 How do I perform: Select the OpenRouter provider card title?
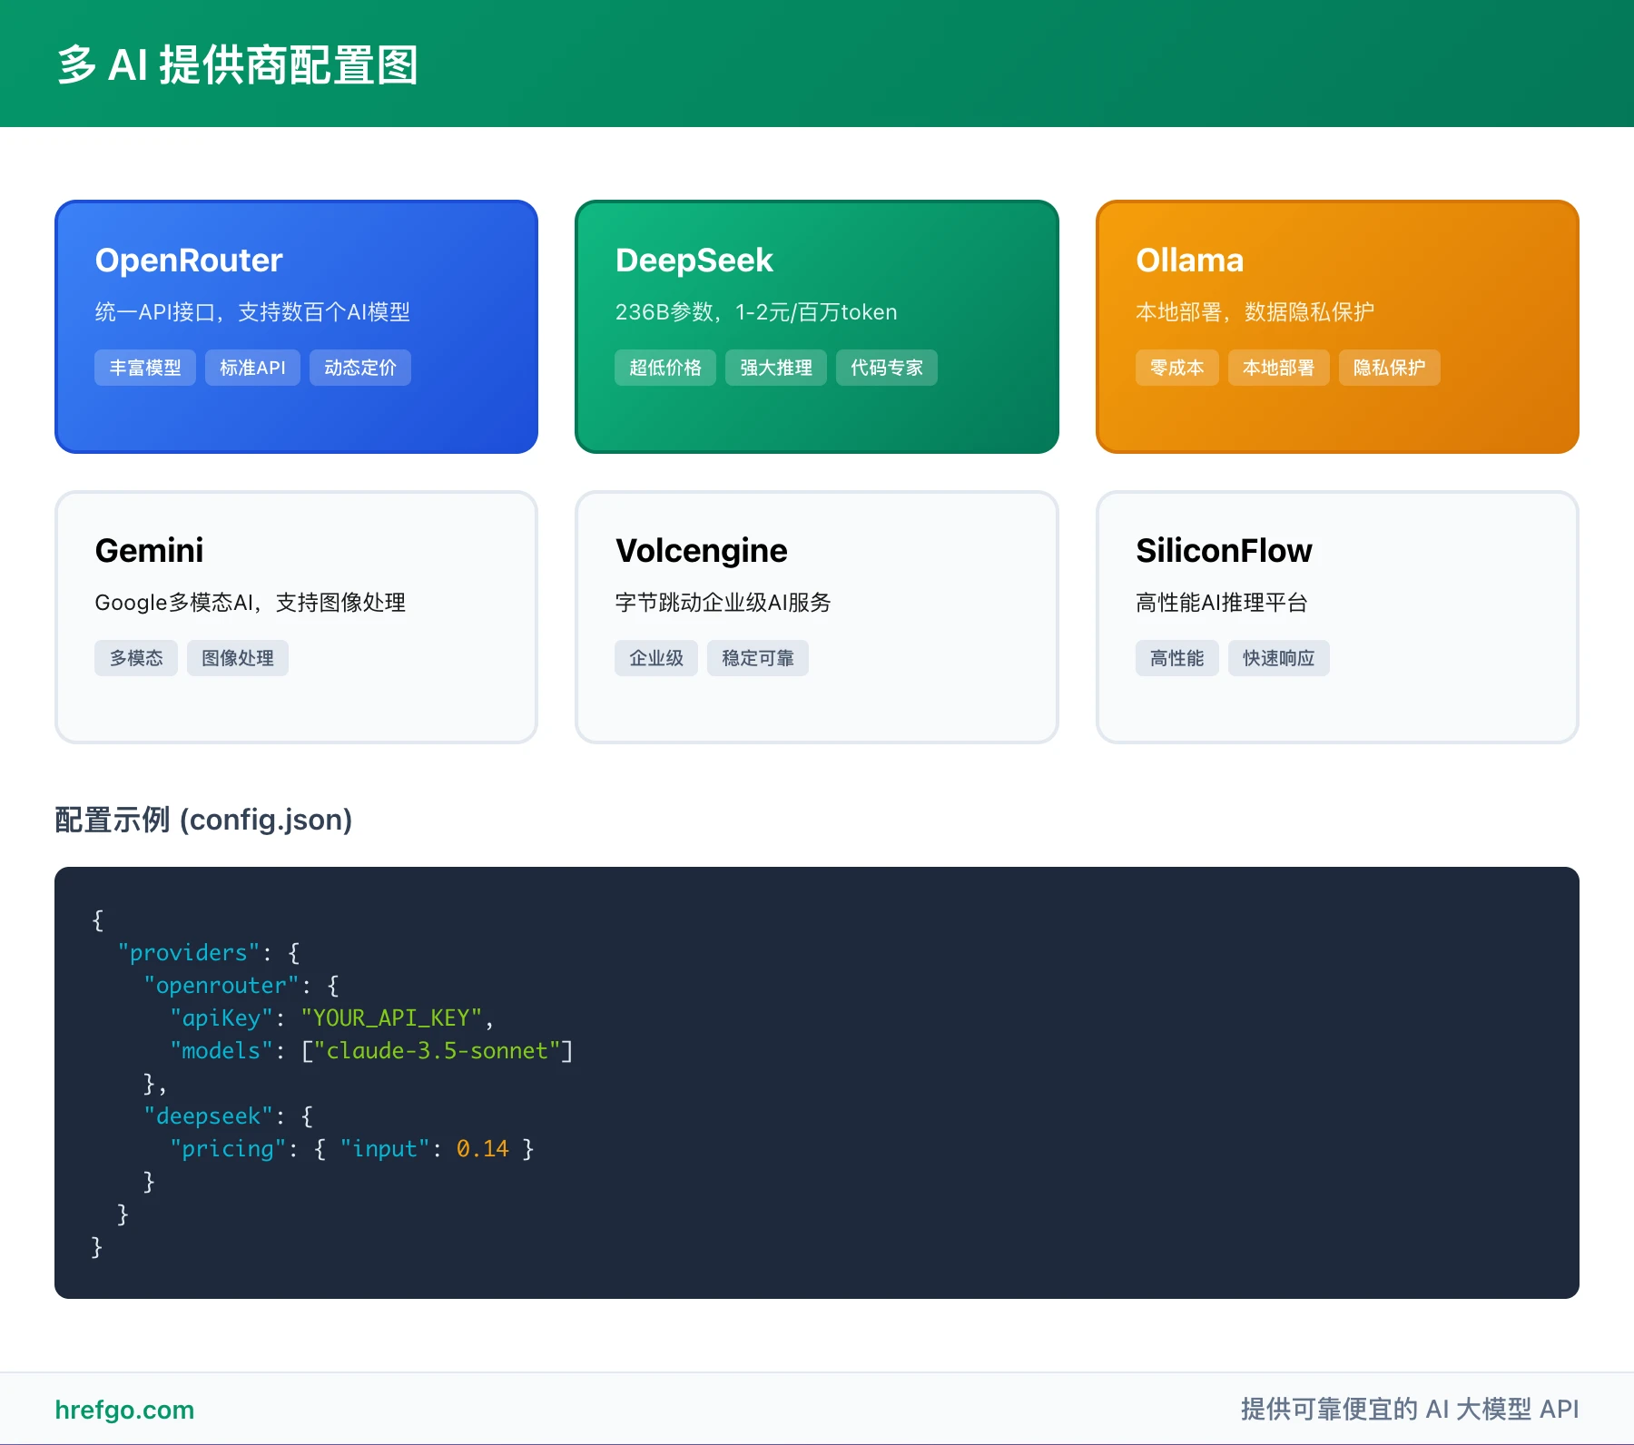189,260
